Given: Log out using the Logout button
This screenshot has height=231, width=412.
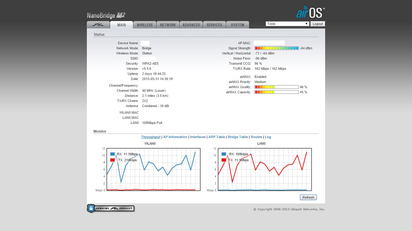Looking at the screenshot, I should [x=318, y=24].
